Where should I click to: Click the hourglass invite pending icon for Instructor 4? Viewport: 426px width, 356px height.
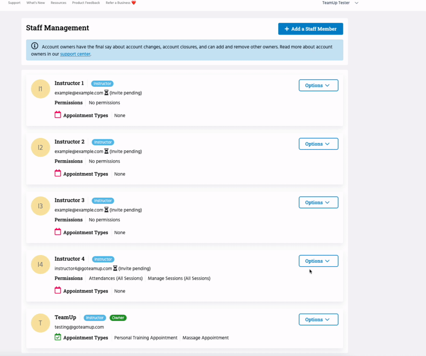point(115,269)
